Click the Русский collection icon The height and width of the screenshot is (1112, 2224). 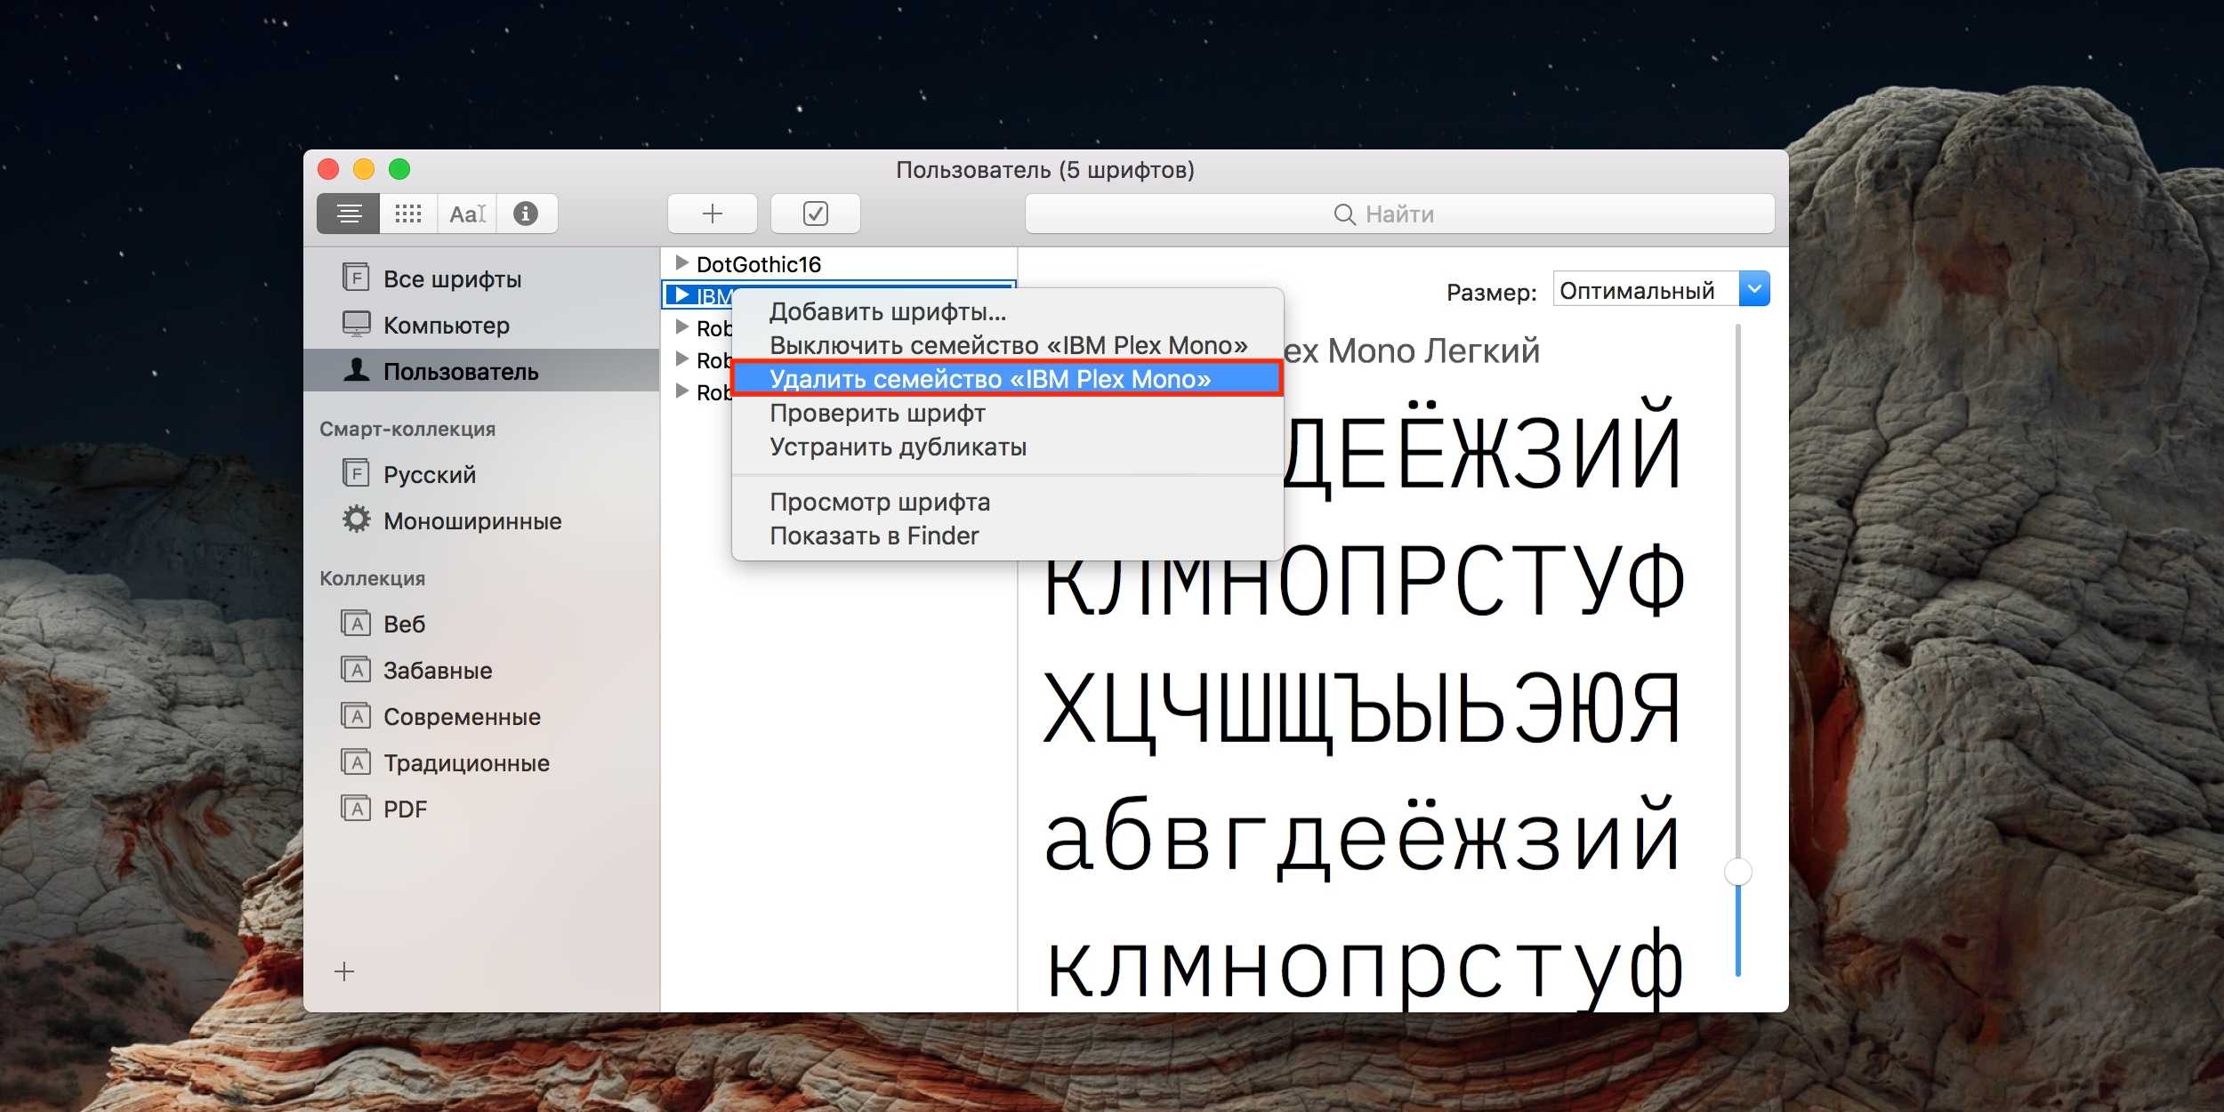[356, 473]
